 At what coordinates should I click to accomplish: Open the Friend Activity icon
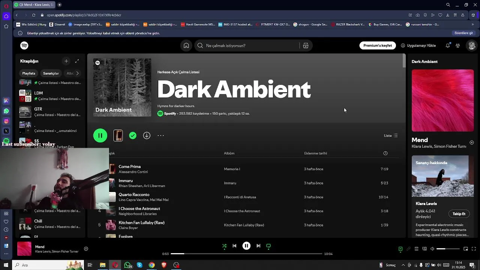pyautogui.click(x=458, y=45)
